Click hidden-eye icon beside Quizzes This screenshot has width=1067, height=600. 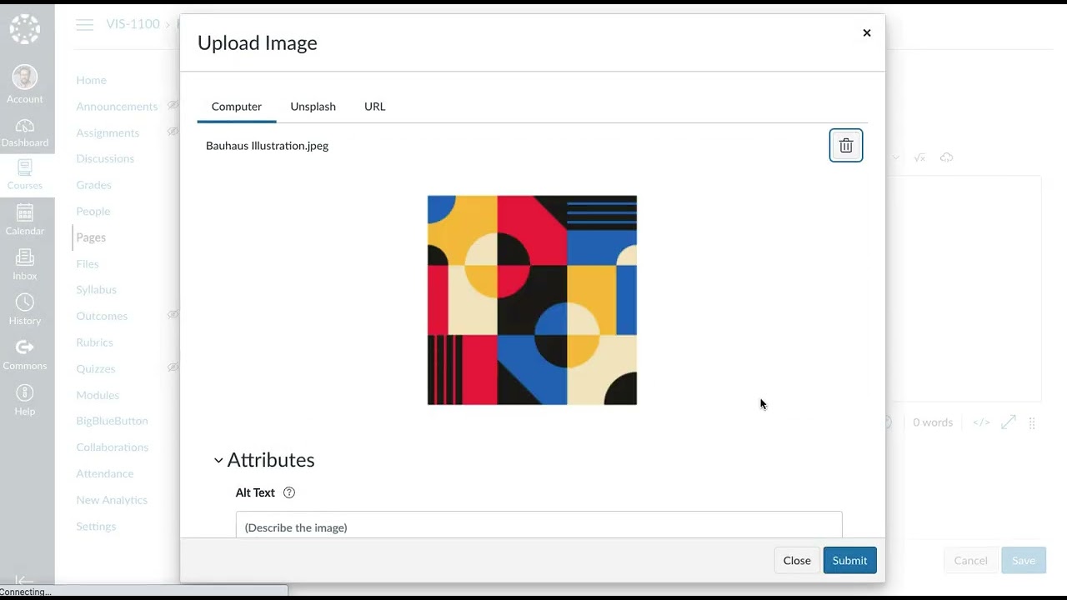(x=173, y=367)
